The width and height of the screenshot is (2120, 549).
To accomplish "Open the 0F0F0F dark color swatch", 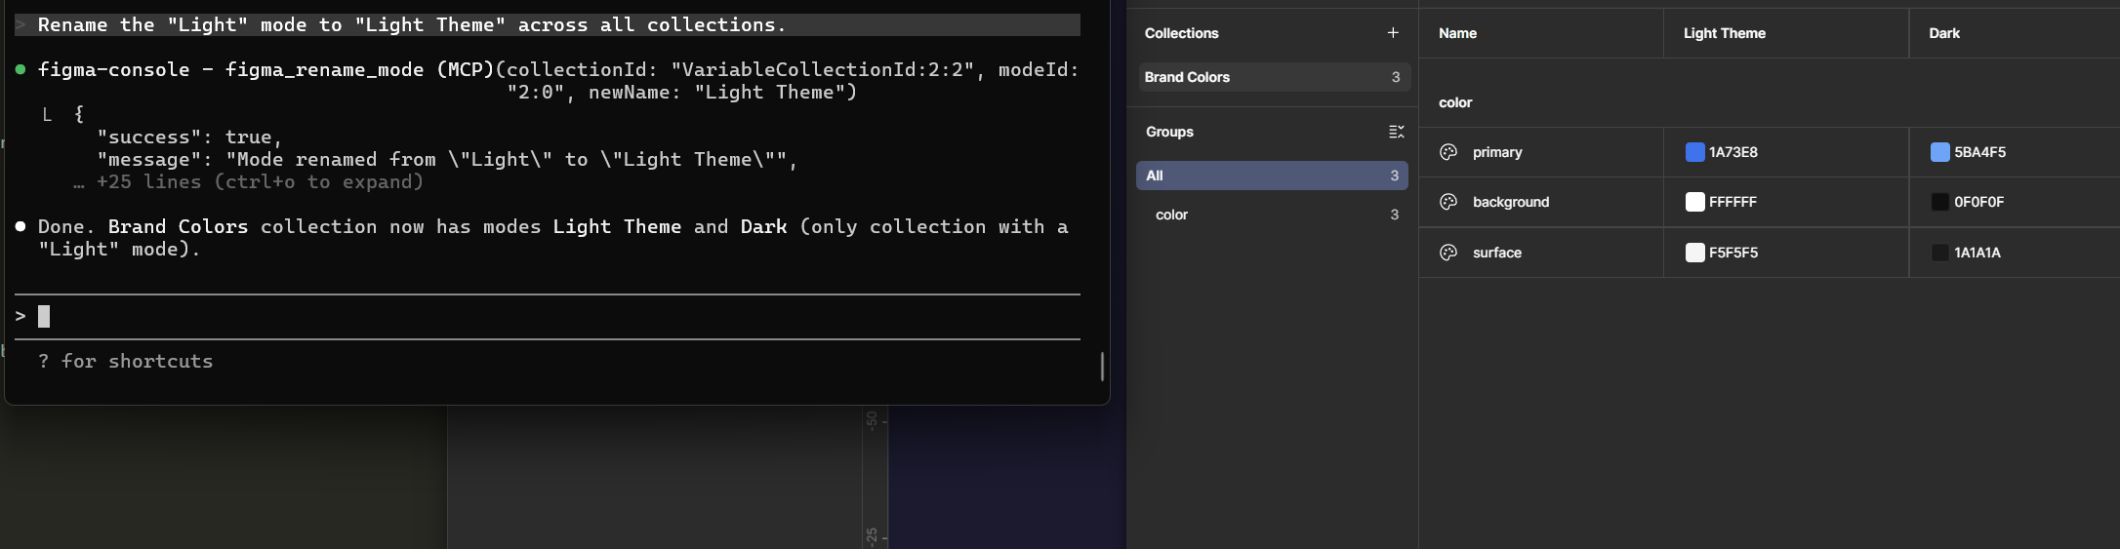I will [1939, 202].
